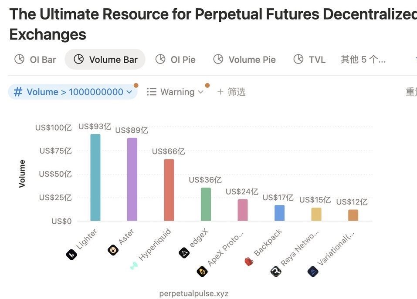Click the Aster exchange logo icon
The image size is (417, 299).
(x=113, y=250)
